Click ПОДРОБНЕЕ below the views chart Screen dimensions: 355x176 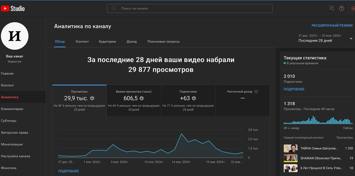[68, 171]
